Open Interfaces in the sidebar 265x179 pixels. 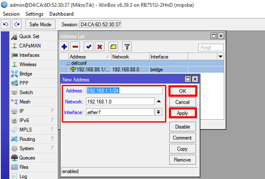(34, 55)
